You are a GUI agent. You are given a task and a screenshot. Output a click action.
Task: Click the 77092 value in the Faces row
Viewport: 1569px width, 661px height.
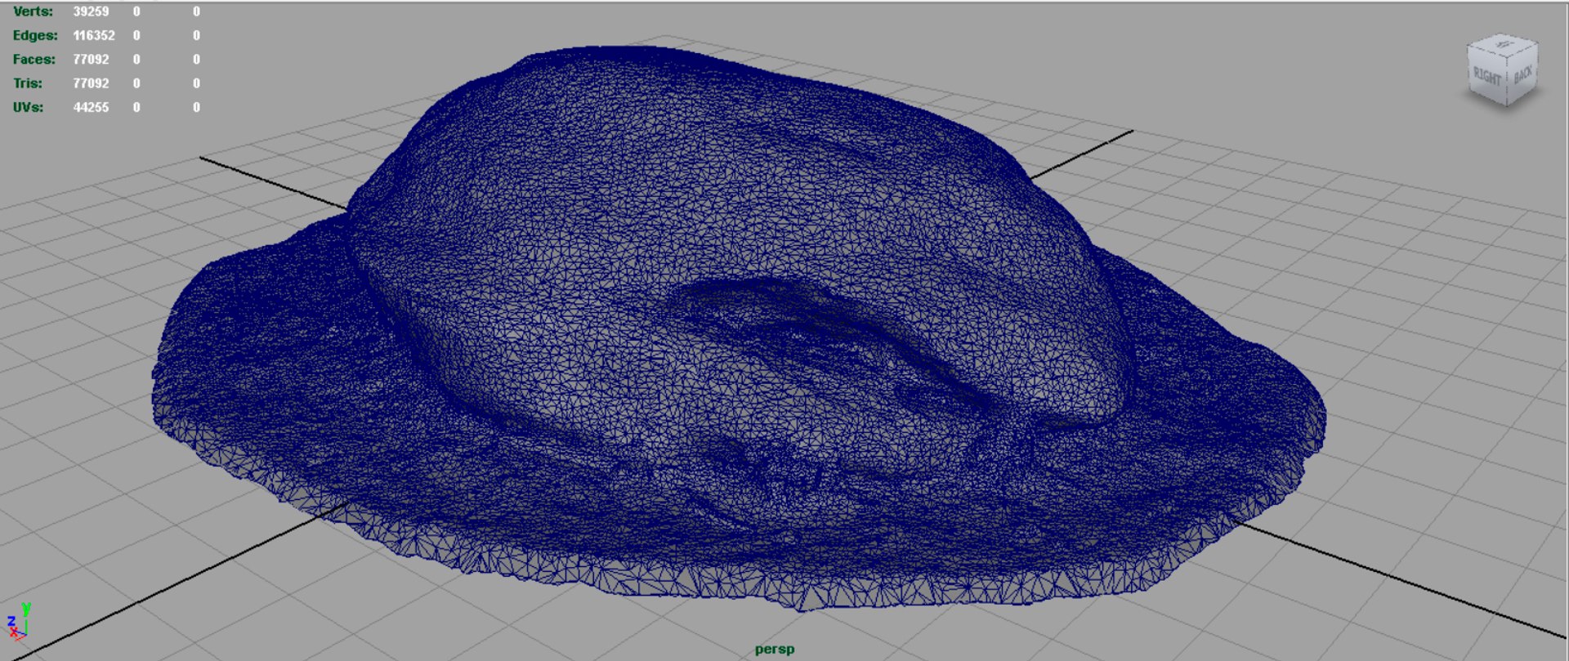pos(91,59)
